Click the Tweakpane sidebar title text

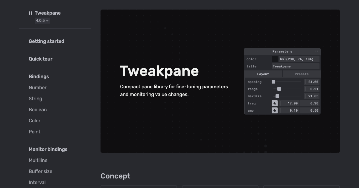click(x=48, y=13)
